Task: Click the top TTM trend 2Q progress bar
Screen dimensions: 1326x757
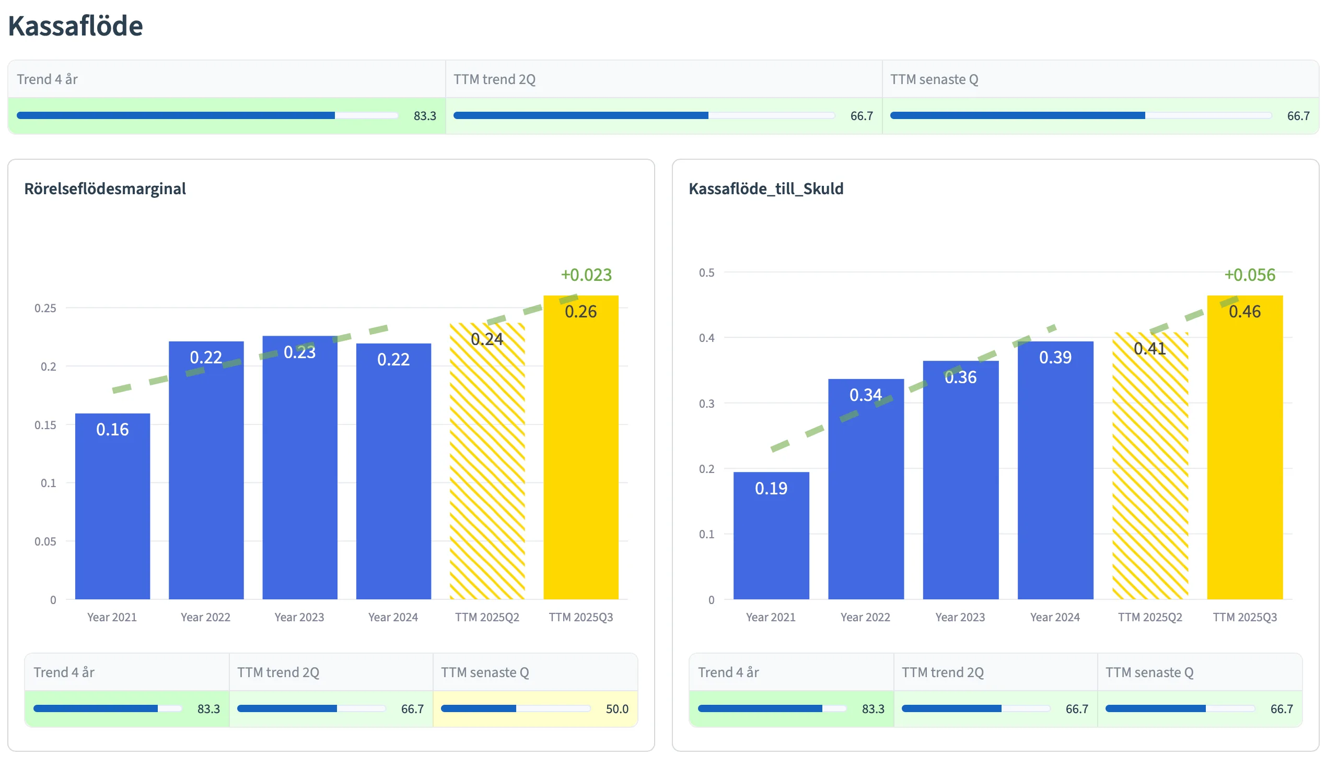Action: click(x=644, y=115)
